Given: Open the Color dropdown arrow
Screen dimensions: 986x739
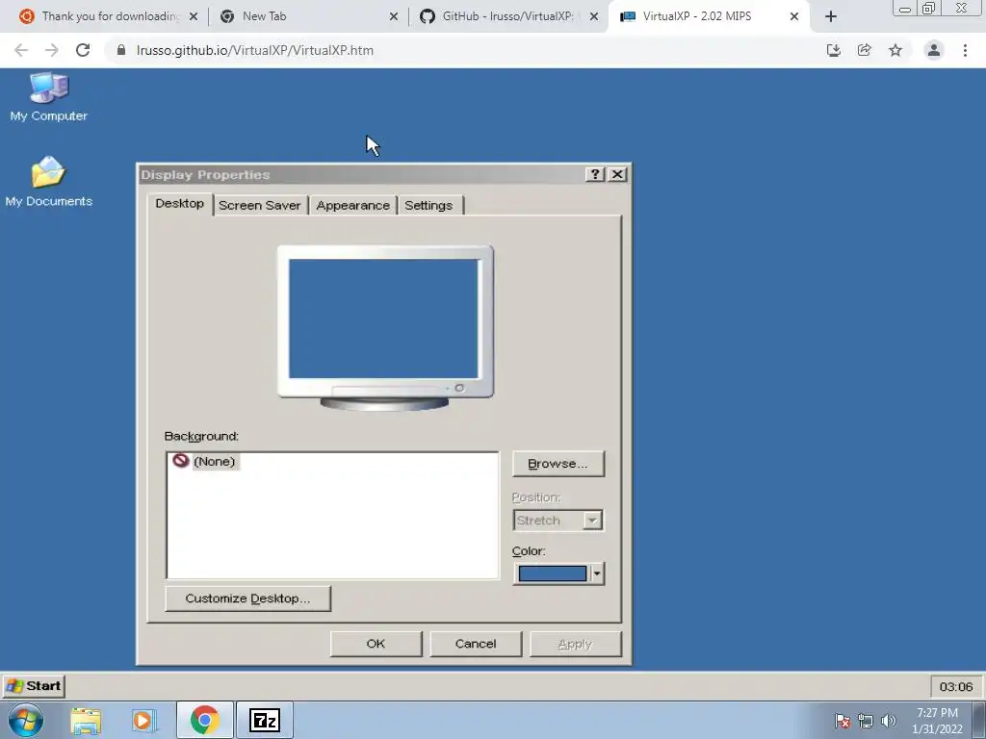Looking at the screenshot, I should coord(597,573).
